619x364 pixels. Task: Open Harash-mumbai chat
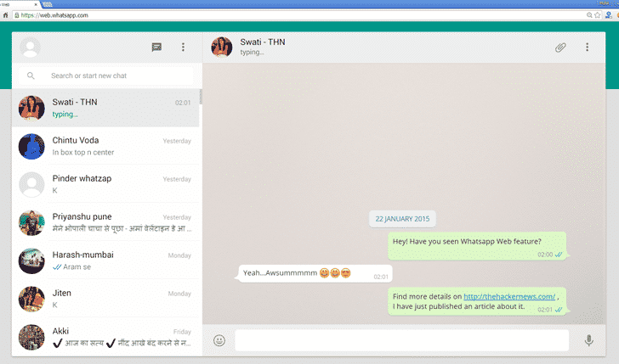(106, 260)
